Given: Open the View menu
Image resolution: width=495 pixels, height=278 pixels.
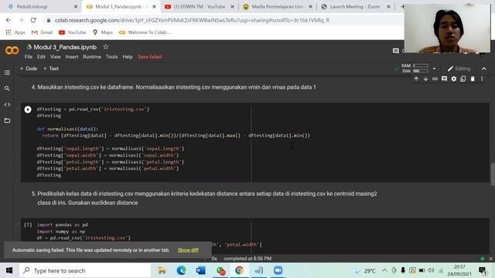Looking at the screenshot, I should tap(55, 56).
